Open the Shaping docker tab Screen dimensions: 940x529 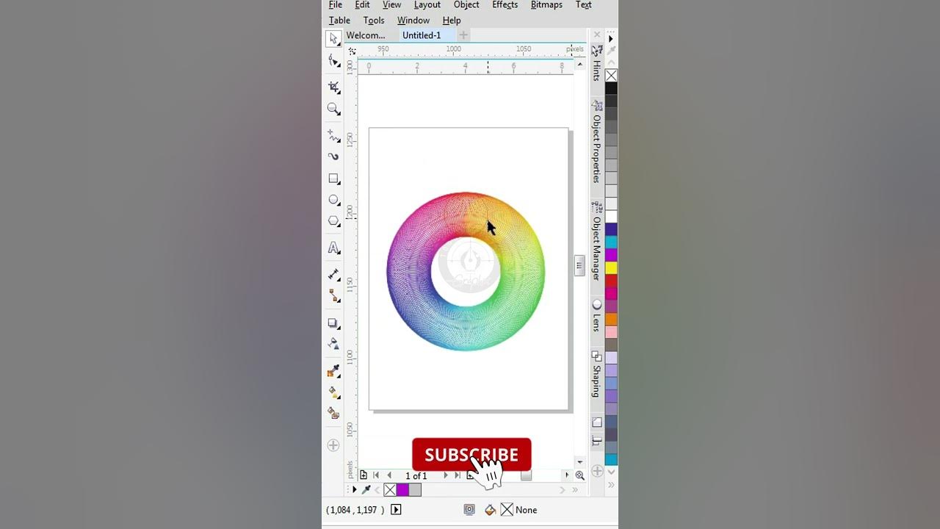[597, 374]
